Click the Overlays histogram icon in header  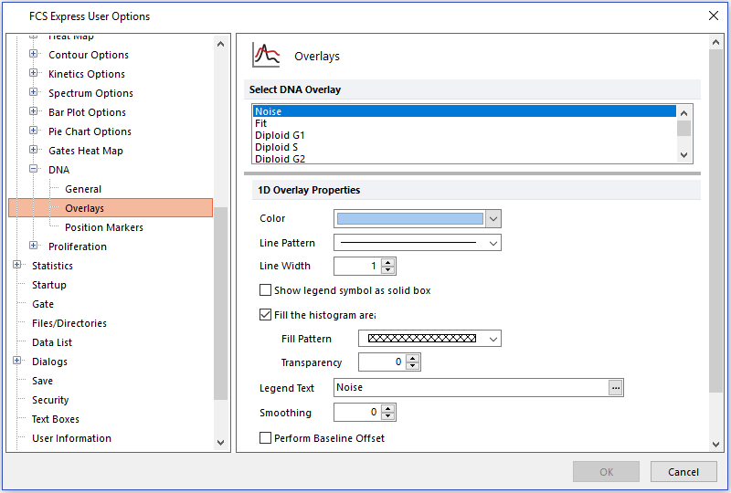point(266,55)
